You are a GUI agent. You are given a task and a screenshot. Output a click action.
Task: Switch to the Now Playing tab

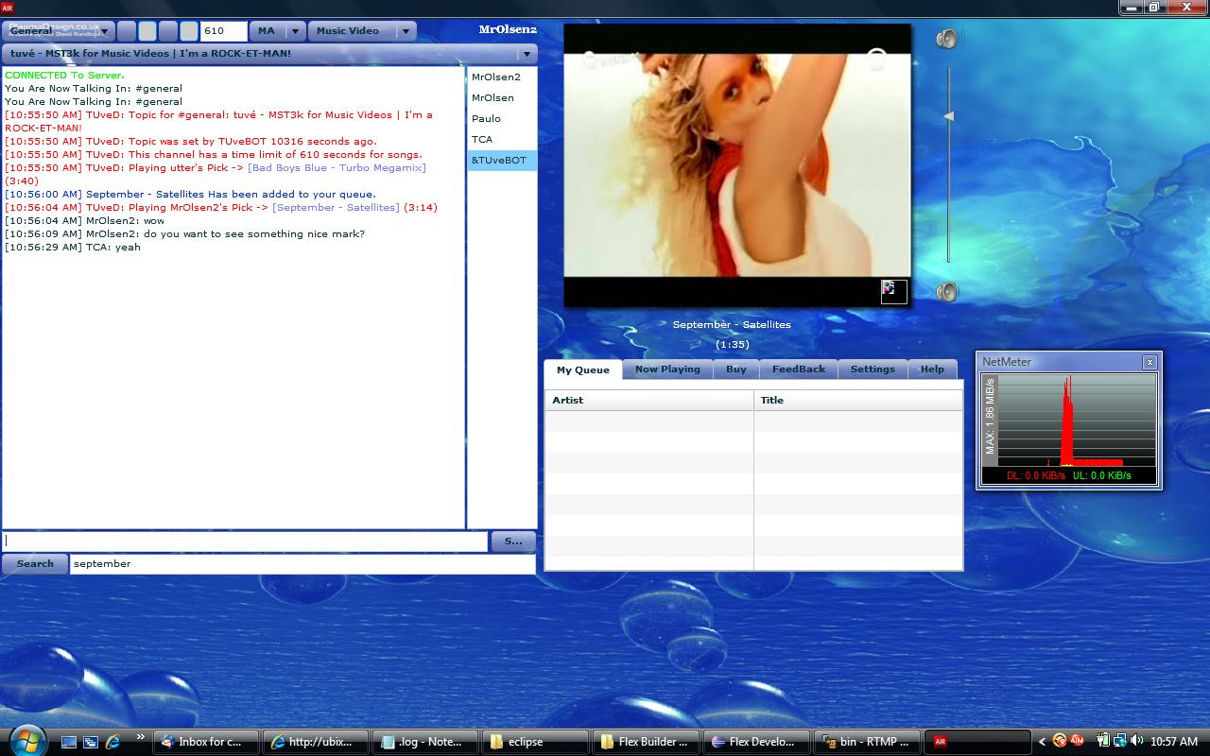click(667, 369)
